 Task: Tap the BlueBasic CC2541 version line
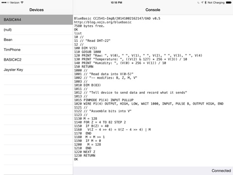click(117, 18)
